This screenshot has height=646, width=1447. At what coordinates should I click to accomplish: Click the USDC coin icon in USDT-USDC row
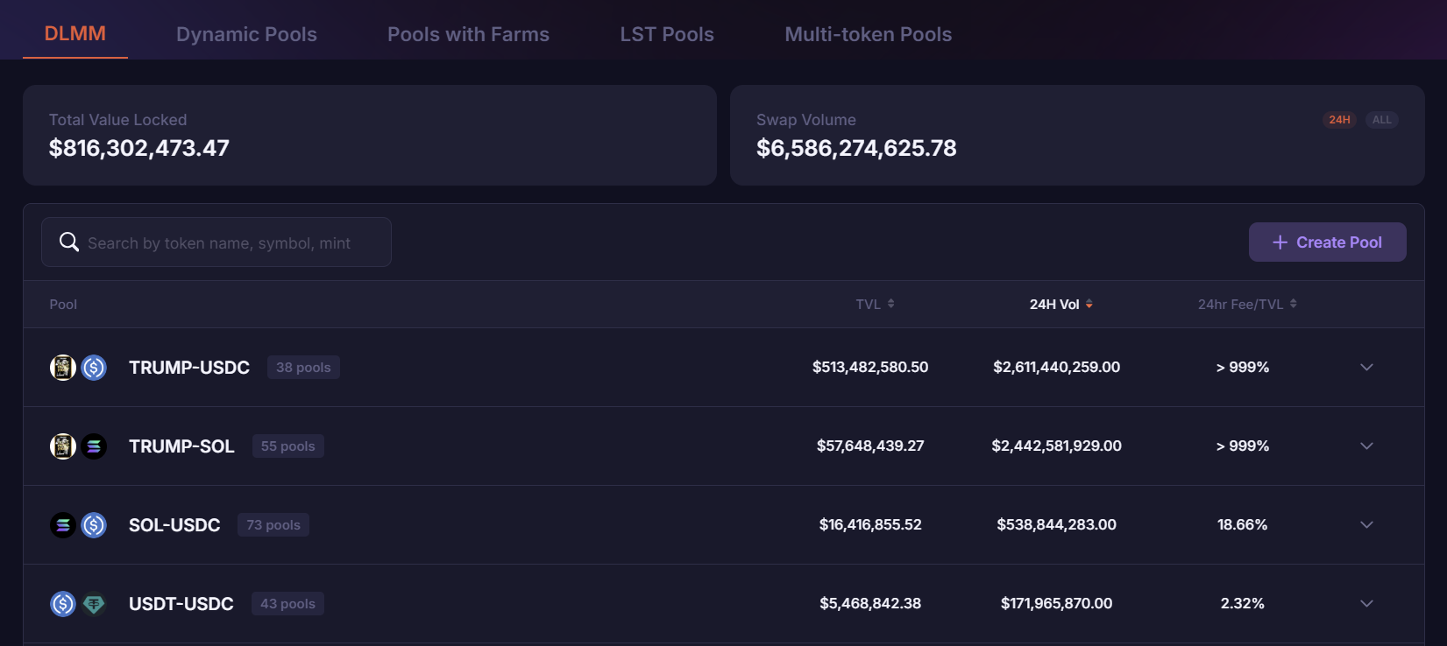tap(62, 604)
